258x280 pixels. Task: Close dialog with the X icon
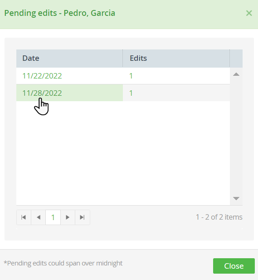249,13
